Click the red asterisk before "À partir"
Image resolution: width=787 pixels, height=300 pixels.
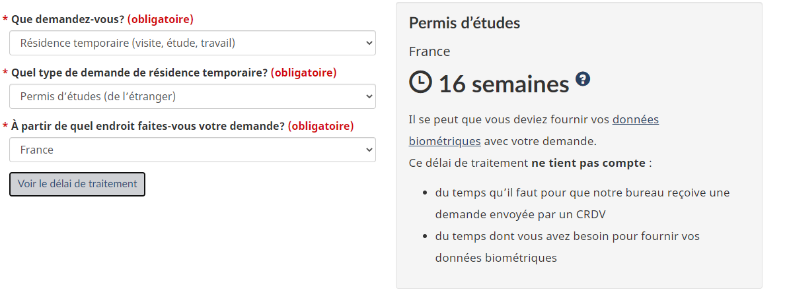[5, 127]
